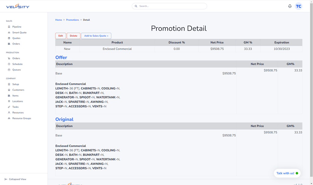
Task: Navigate to Promotions breadcrumb link
Action: 72,20
